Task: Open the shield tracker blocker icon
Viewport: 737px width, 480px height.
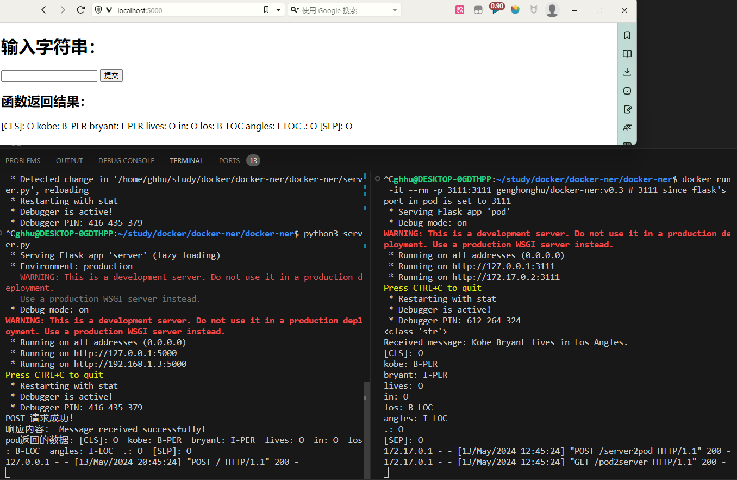Action: [x=98, y=10]
